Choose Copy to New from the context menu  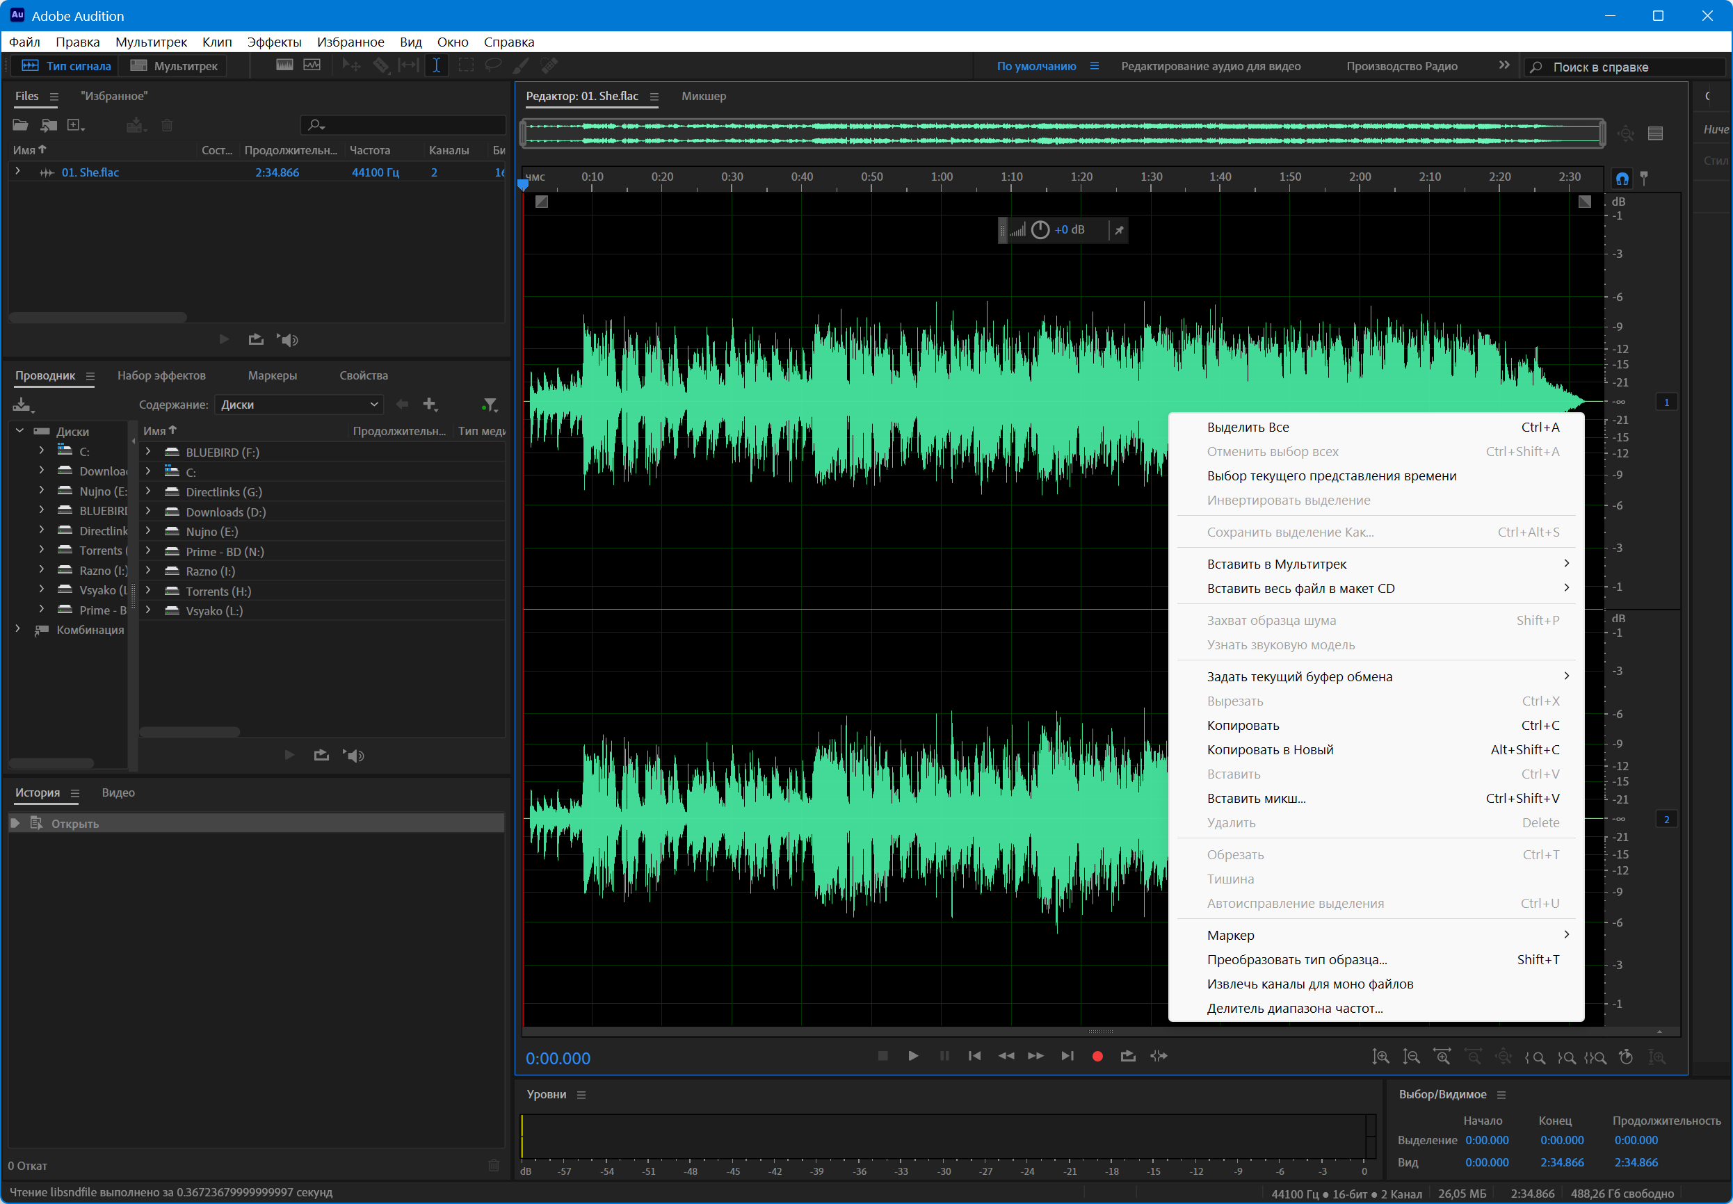(x=1270, y=750)
